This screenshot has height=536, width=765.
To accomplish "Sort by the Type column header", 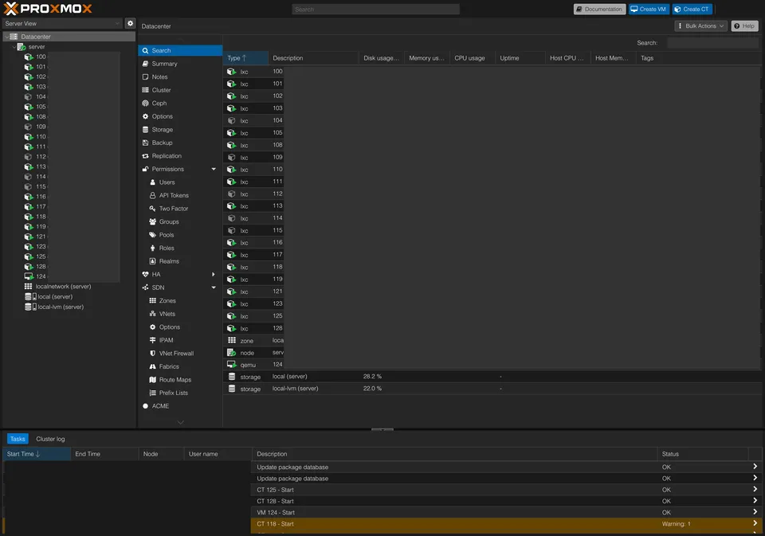I will click(245, 58).
